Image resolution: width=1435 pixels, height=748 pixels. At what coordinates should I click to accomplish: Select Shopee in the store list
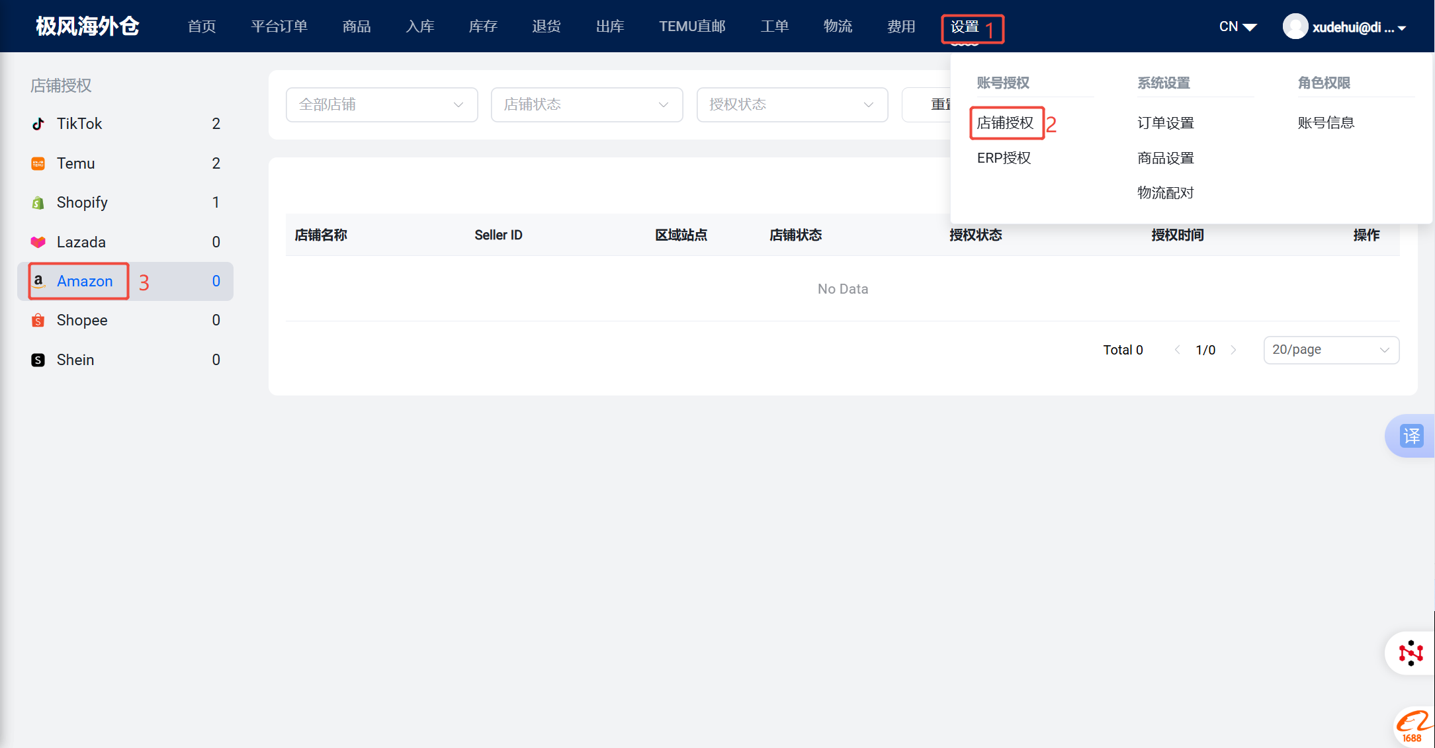pyautogui.click(x=126, y=320)
